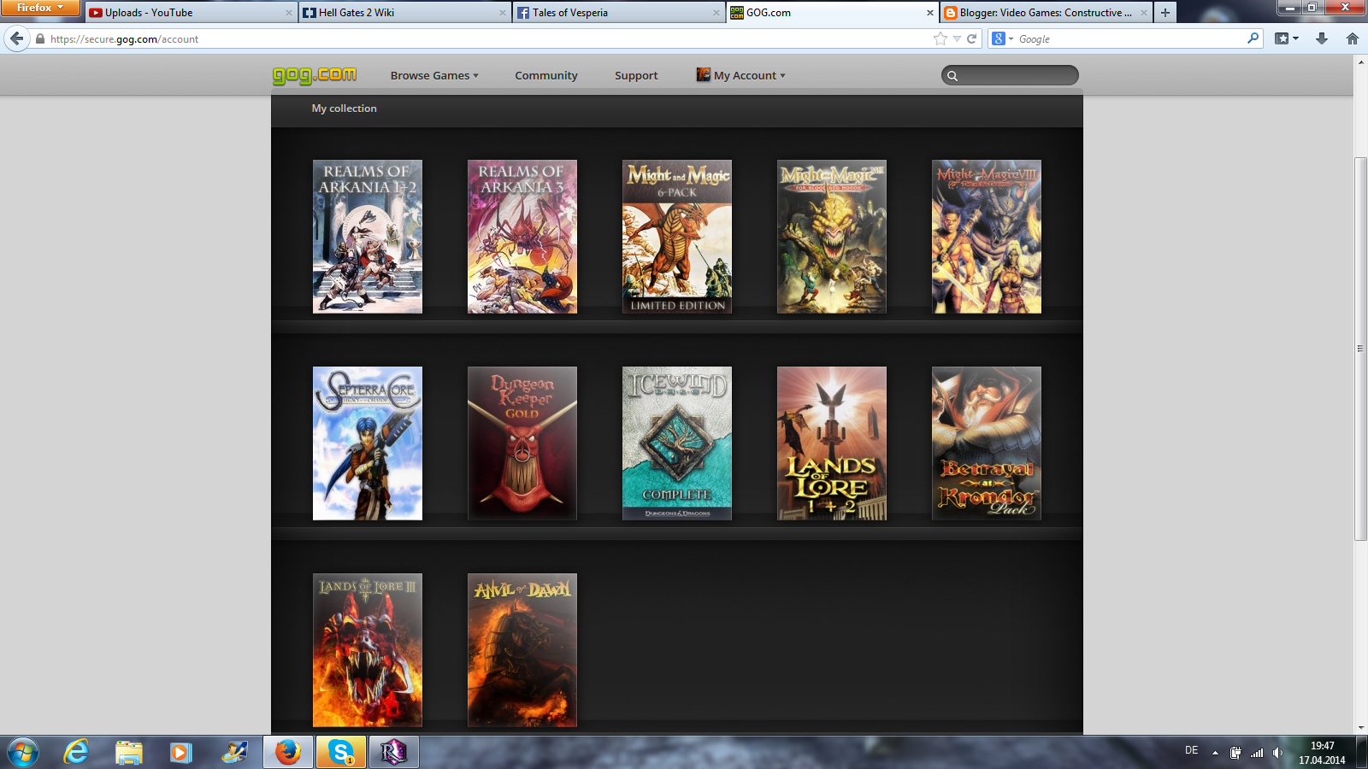Click the padlock site identity icon

(x=40, y=38)
